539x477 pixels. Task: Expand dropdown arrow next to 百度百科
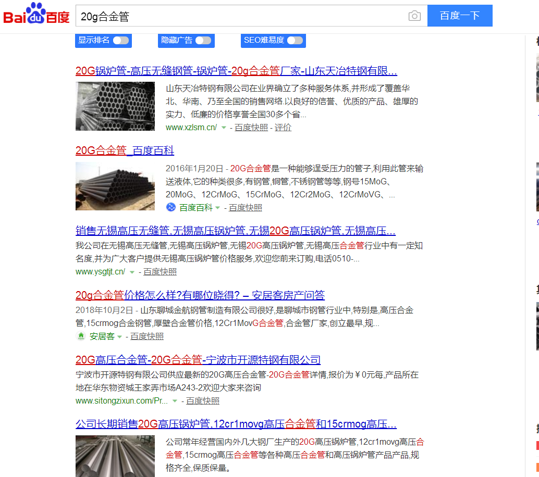(217, 208)
